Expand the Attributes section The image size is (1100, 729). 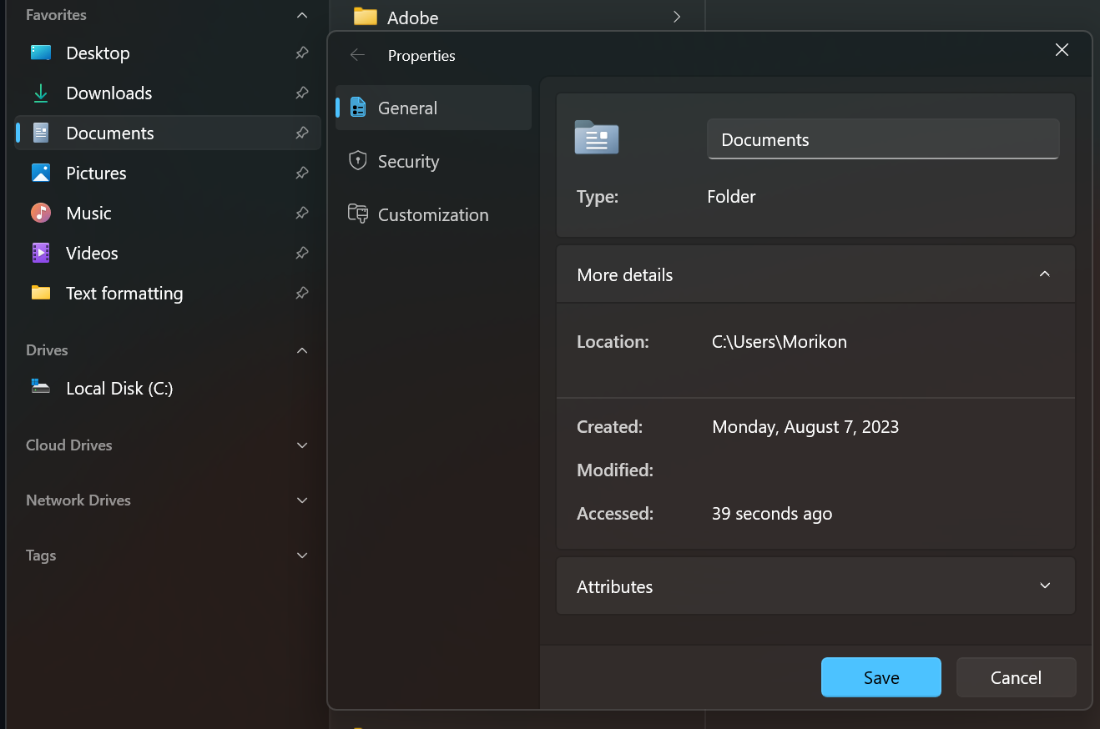[x=1044, y=586]
